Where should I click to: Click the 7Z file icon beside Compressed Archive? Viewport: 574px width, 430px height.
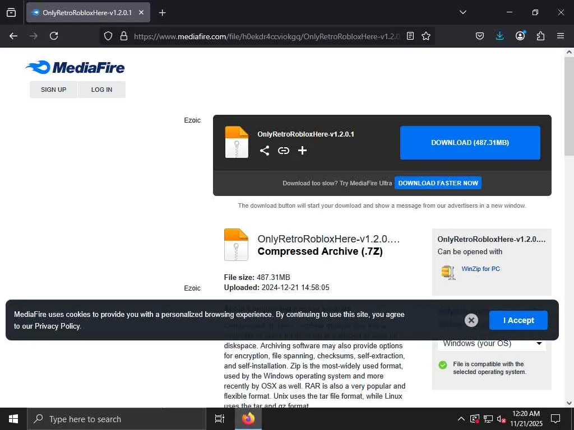pyautogui.click(x=236, y=245)
